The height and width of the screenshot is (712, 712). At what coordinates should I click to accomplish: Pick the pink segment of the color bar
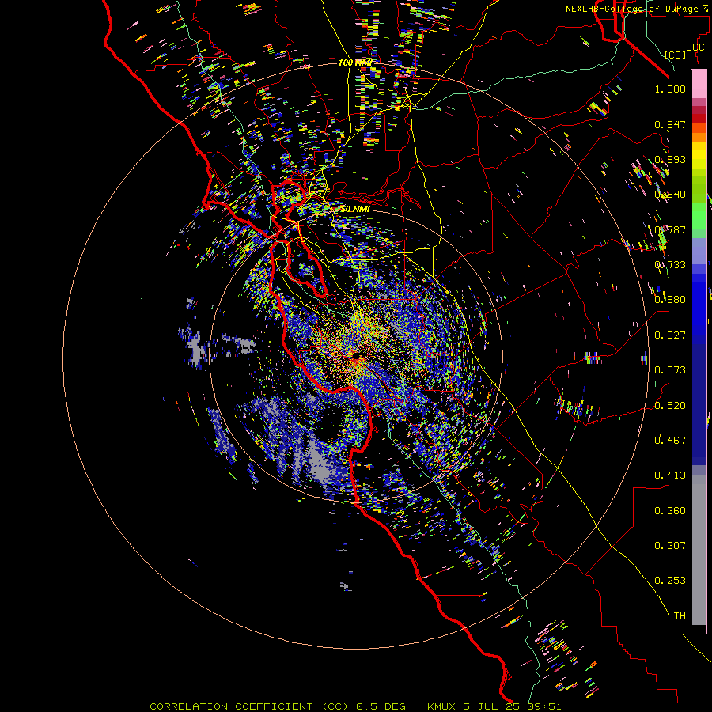coord(699,84)
